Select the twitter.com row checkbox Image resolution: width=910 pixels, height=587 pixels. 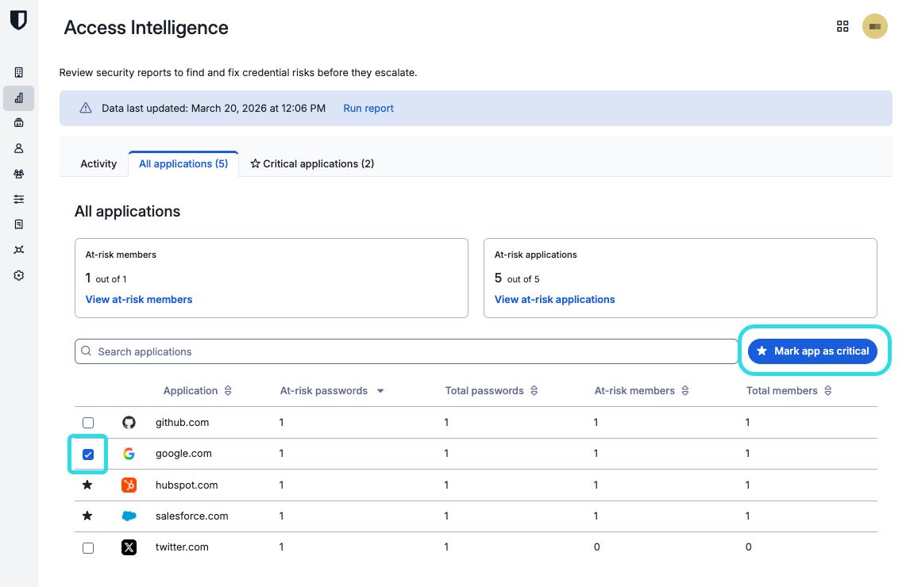coord(88,548)
